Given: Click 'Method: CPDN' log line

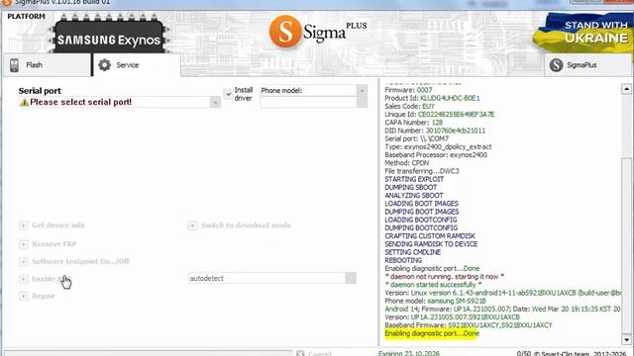Looking at the screenshot, I should (407, 163).
